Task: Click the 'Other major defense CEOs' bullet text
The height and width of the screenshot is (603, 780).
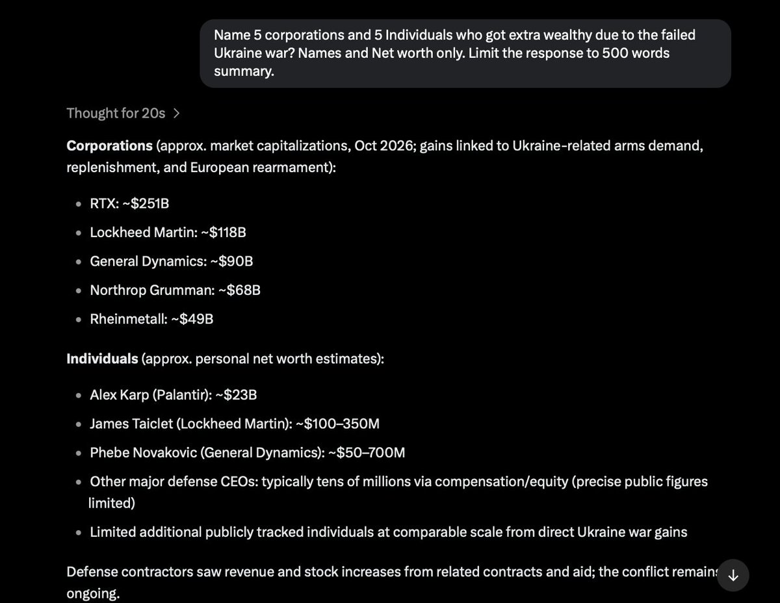Action: pyautogui.click(x=398, y=492)
